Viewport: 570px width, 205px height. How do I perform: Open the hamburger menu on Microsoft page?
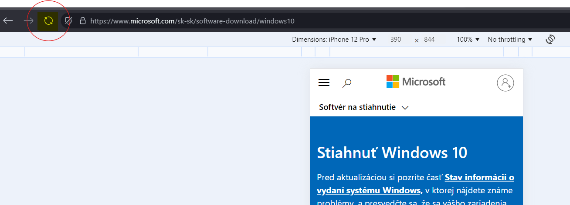324,83
